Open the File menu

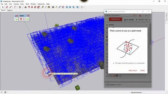(x=2, y=4)
